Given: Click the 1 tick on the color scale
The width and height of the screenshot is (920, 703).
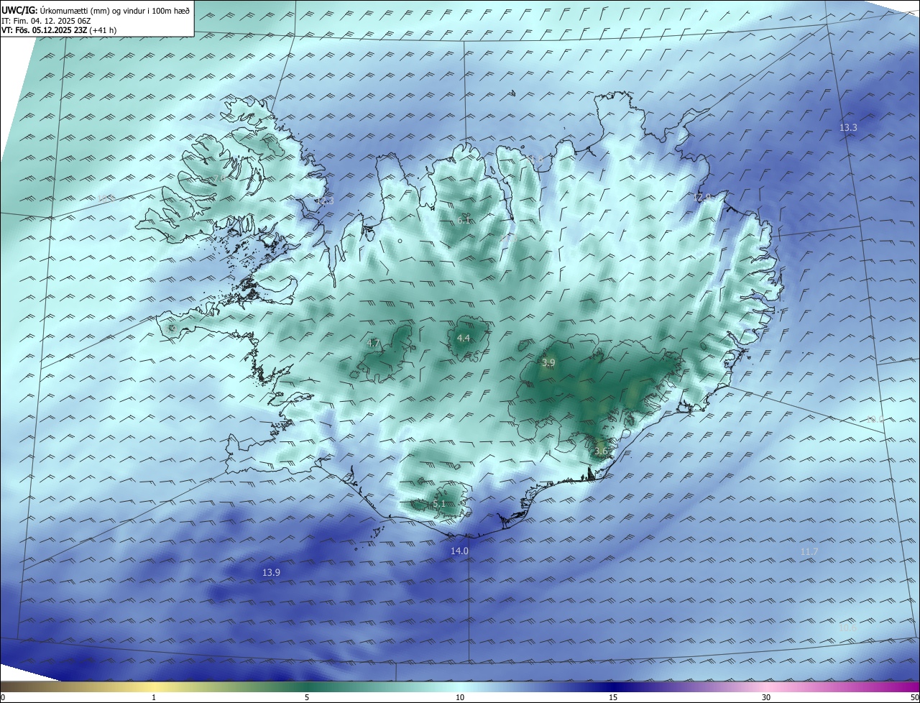Looking at the screenshot, I should point(154,697).
